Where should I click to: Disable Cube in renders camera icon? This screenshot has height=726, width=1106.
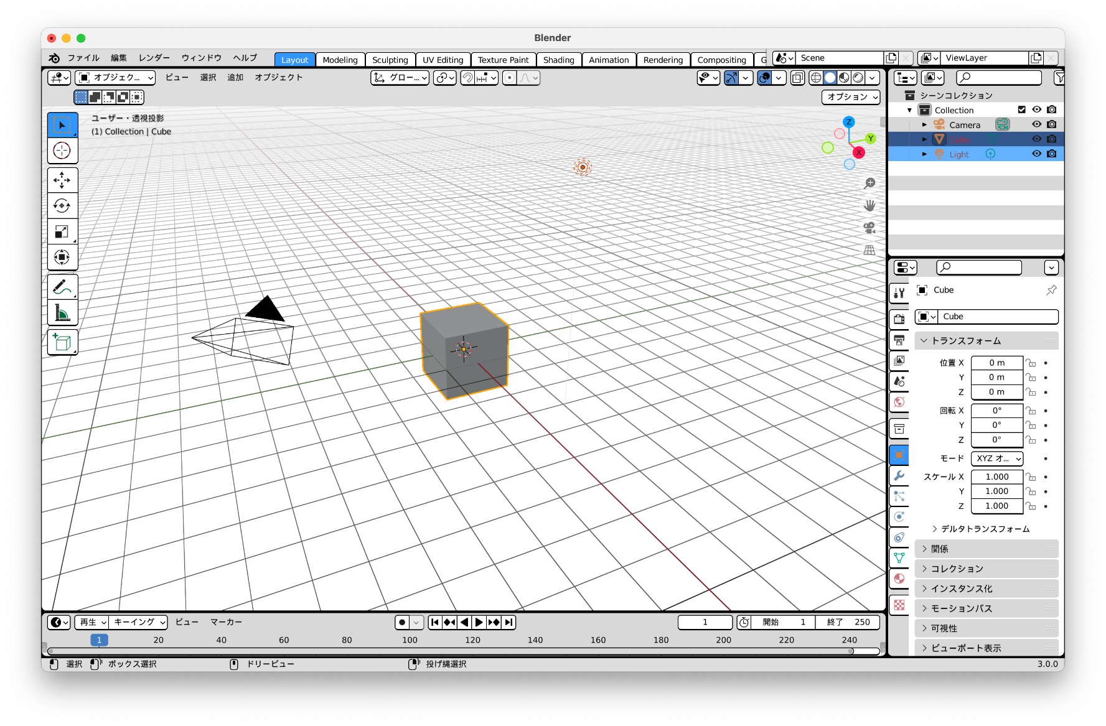1051,139
